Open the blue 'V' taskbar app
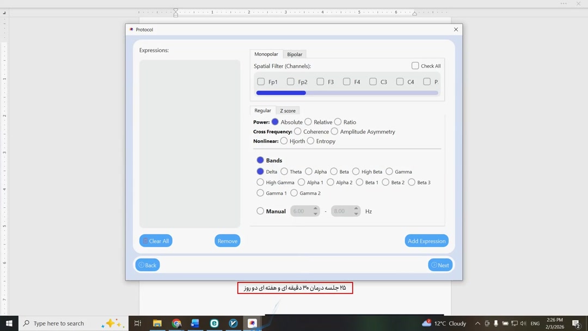Viewport: 588px width, 331px height. 233,323
